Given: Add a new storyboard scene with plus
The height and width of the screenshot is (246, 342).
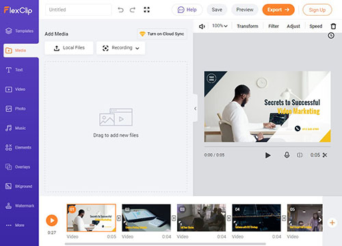Looking at the screenshot, I should (x=332, y=223).
